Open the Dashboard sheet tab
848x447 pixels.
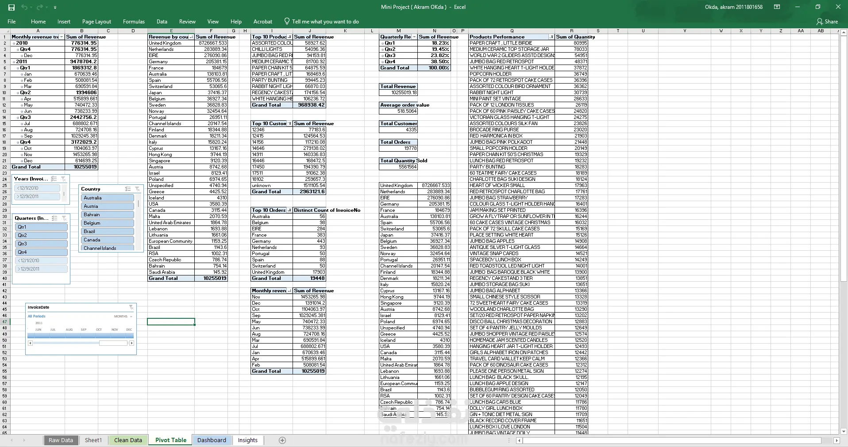[x=212, y=440]
